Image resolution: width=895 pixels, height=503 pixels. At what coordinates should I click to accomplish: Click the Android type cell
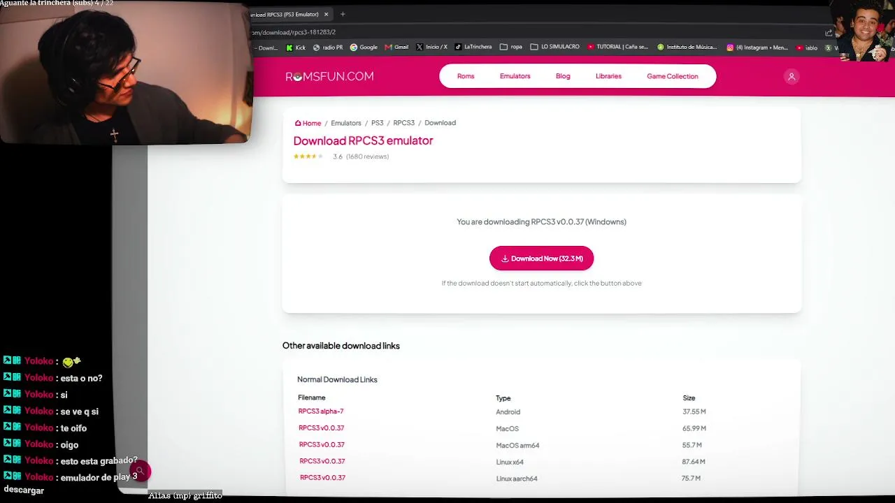508,412
